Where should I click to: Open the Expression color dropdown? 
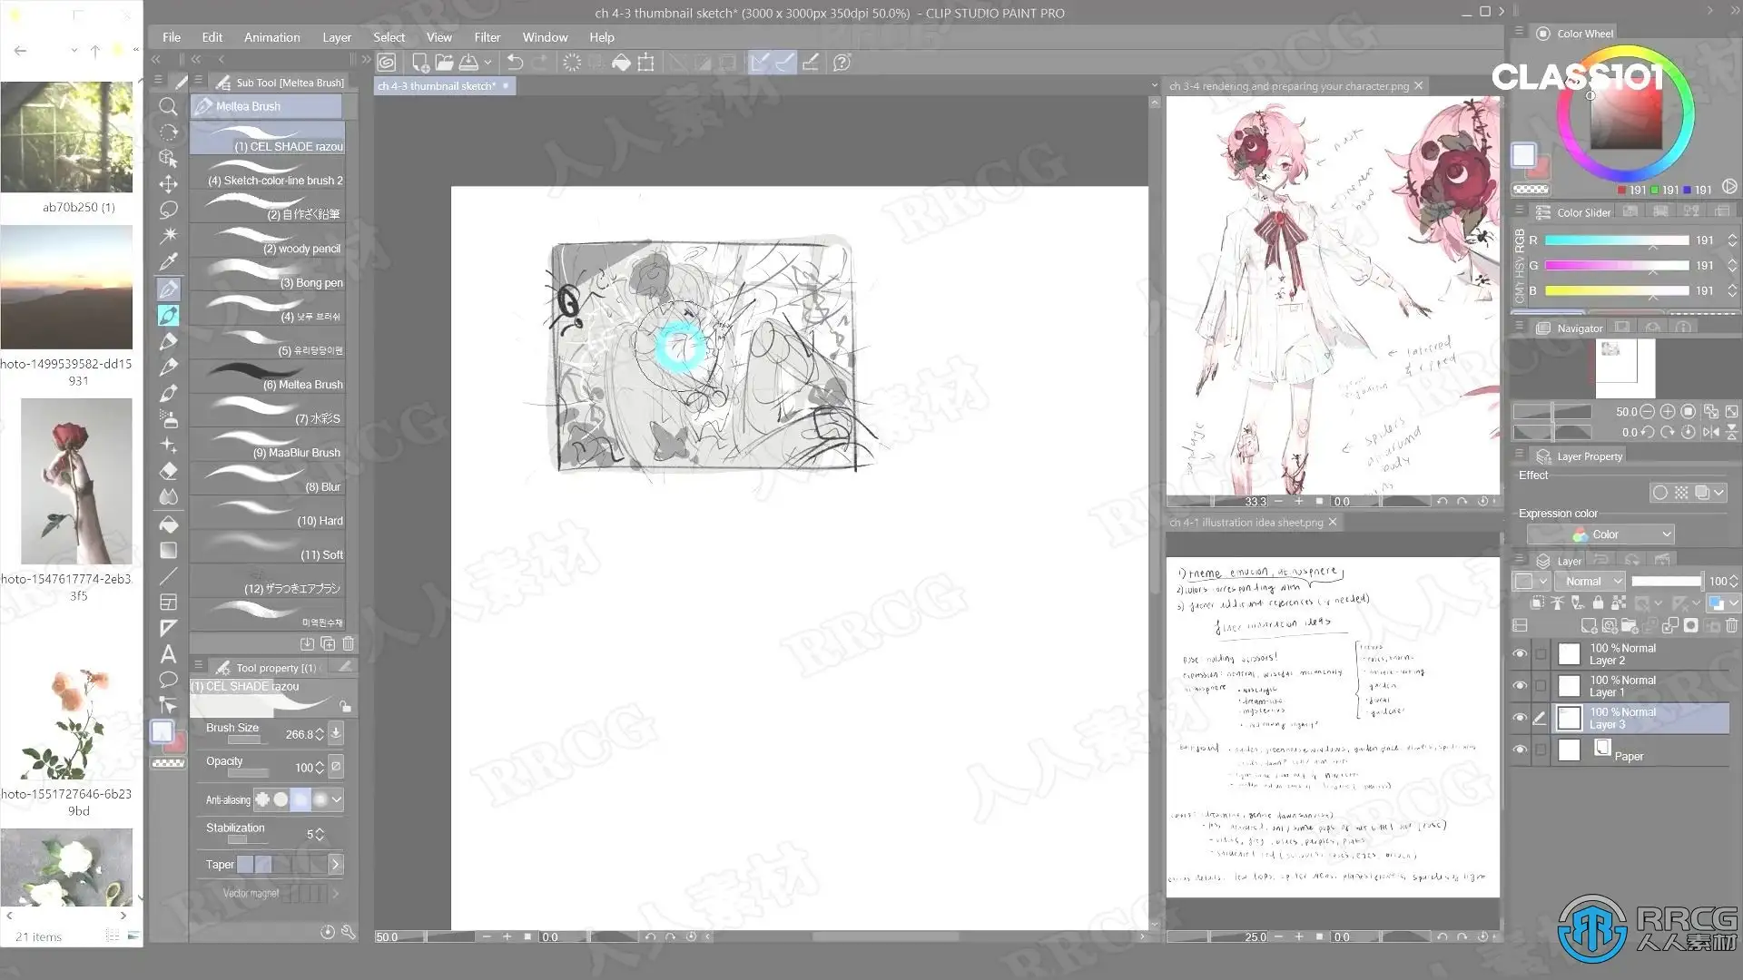(x=1600, y=534)
